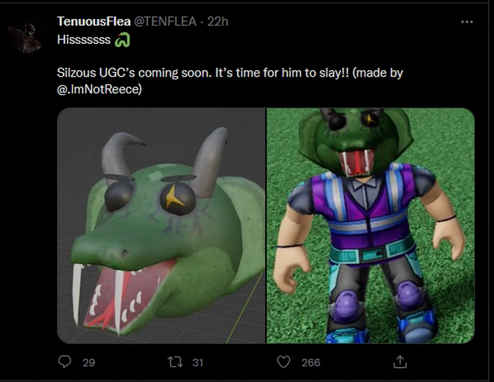494x382 pixels.
Task: Click the "Hissssss" tweet text line
Action: pyautogui.click(x=84, y=41)
